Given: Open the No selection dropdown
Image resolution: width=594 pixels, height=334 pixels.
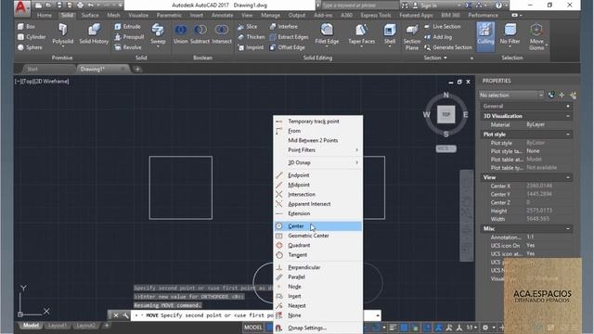Looking at the screenshot, I should 511,95.
